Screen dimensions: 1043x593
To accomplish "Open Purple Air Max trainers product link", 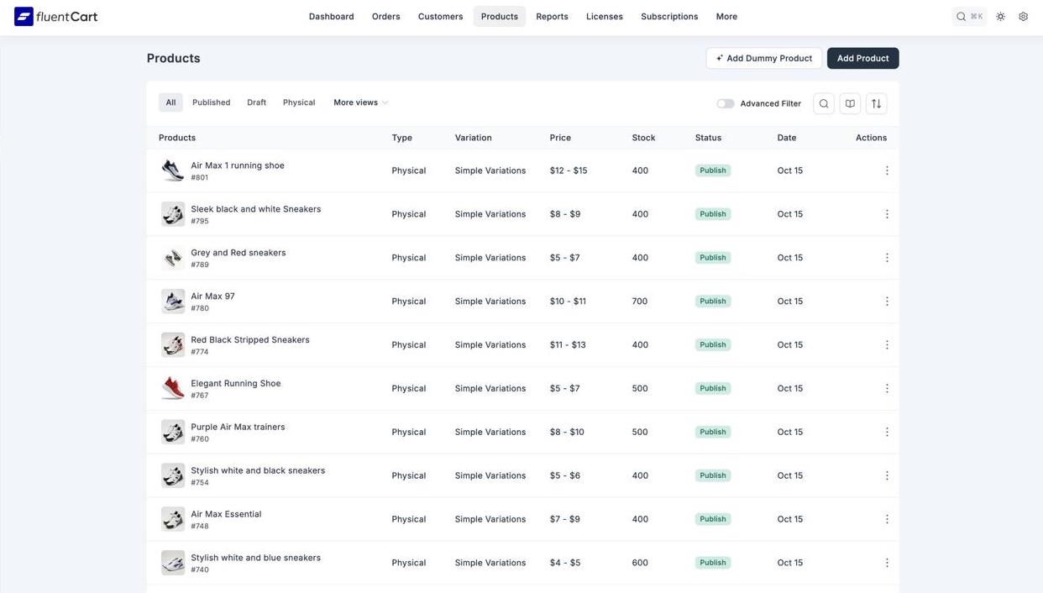I will (x=238, y=427).
